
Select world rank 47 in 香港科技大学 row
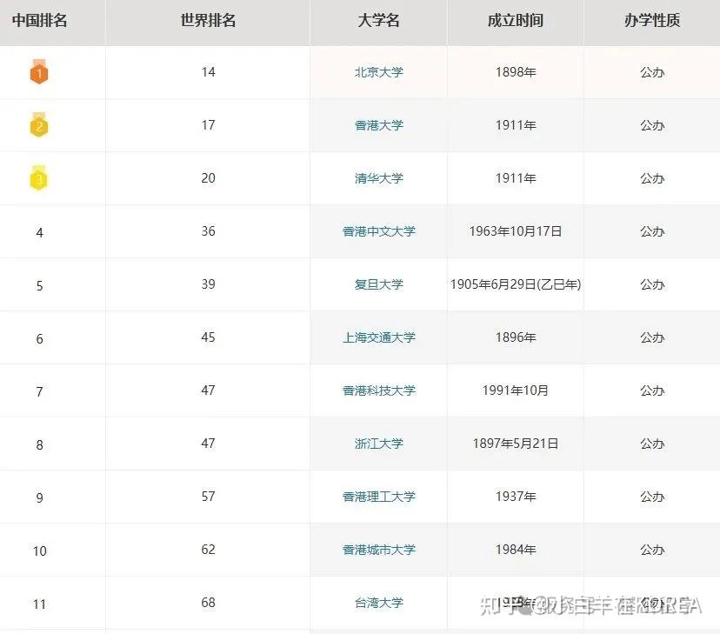pyautogui.click(x=208, y=390)
